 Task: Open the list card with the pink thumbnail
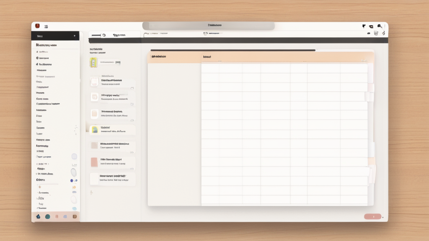[112, 162]
